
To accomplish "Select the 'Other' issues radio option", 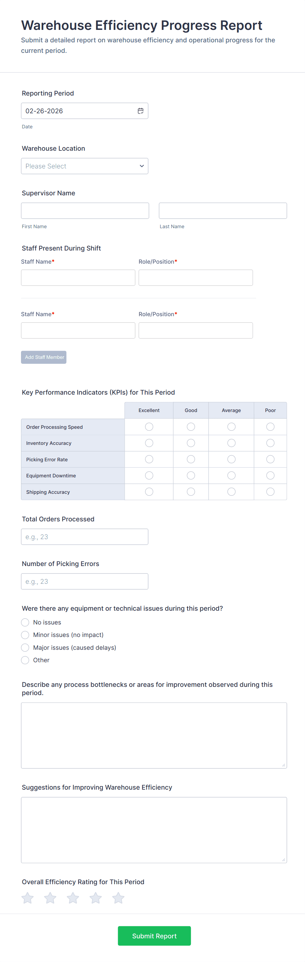I will [25, 660].
